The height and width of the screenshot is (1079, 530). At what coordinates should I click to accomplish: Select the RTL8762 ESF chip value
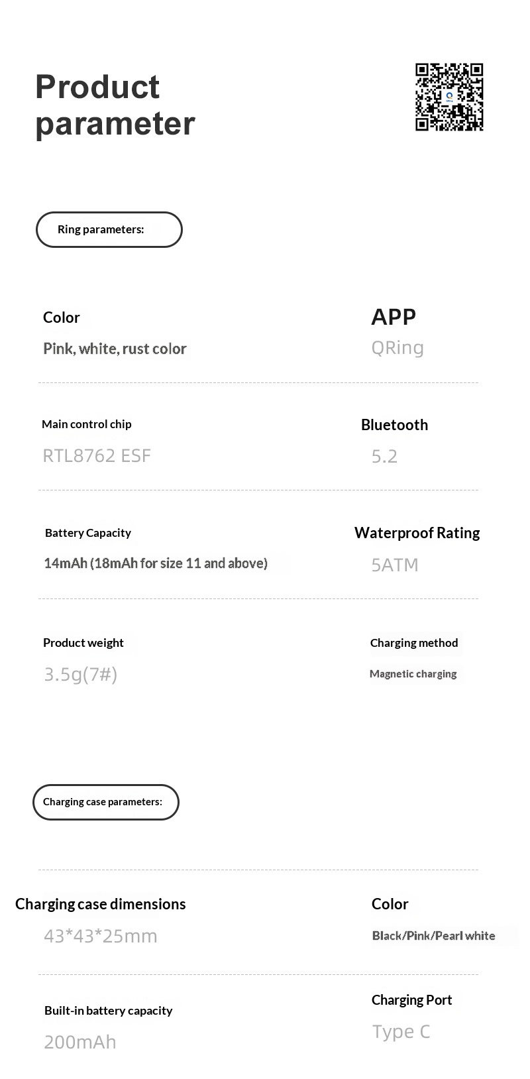click(97, 456)
